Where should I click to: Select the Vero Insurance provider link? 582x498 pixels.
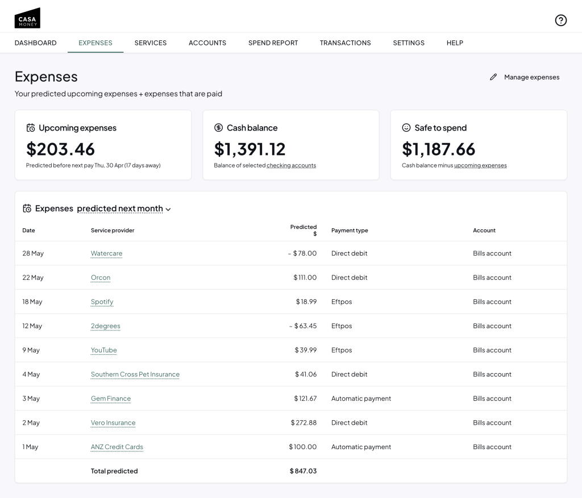click(113, 422)
